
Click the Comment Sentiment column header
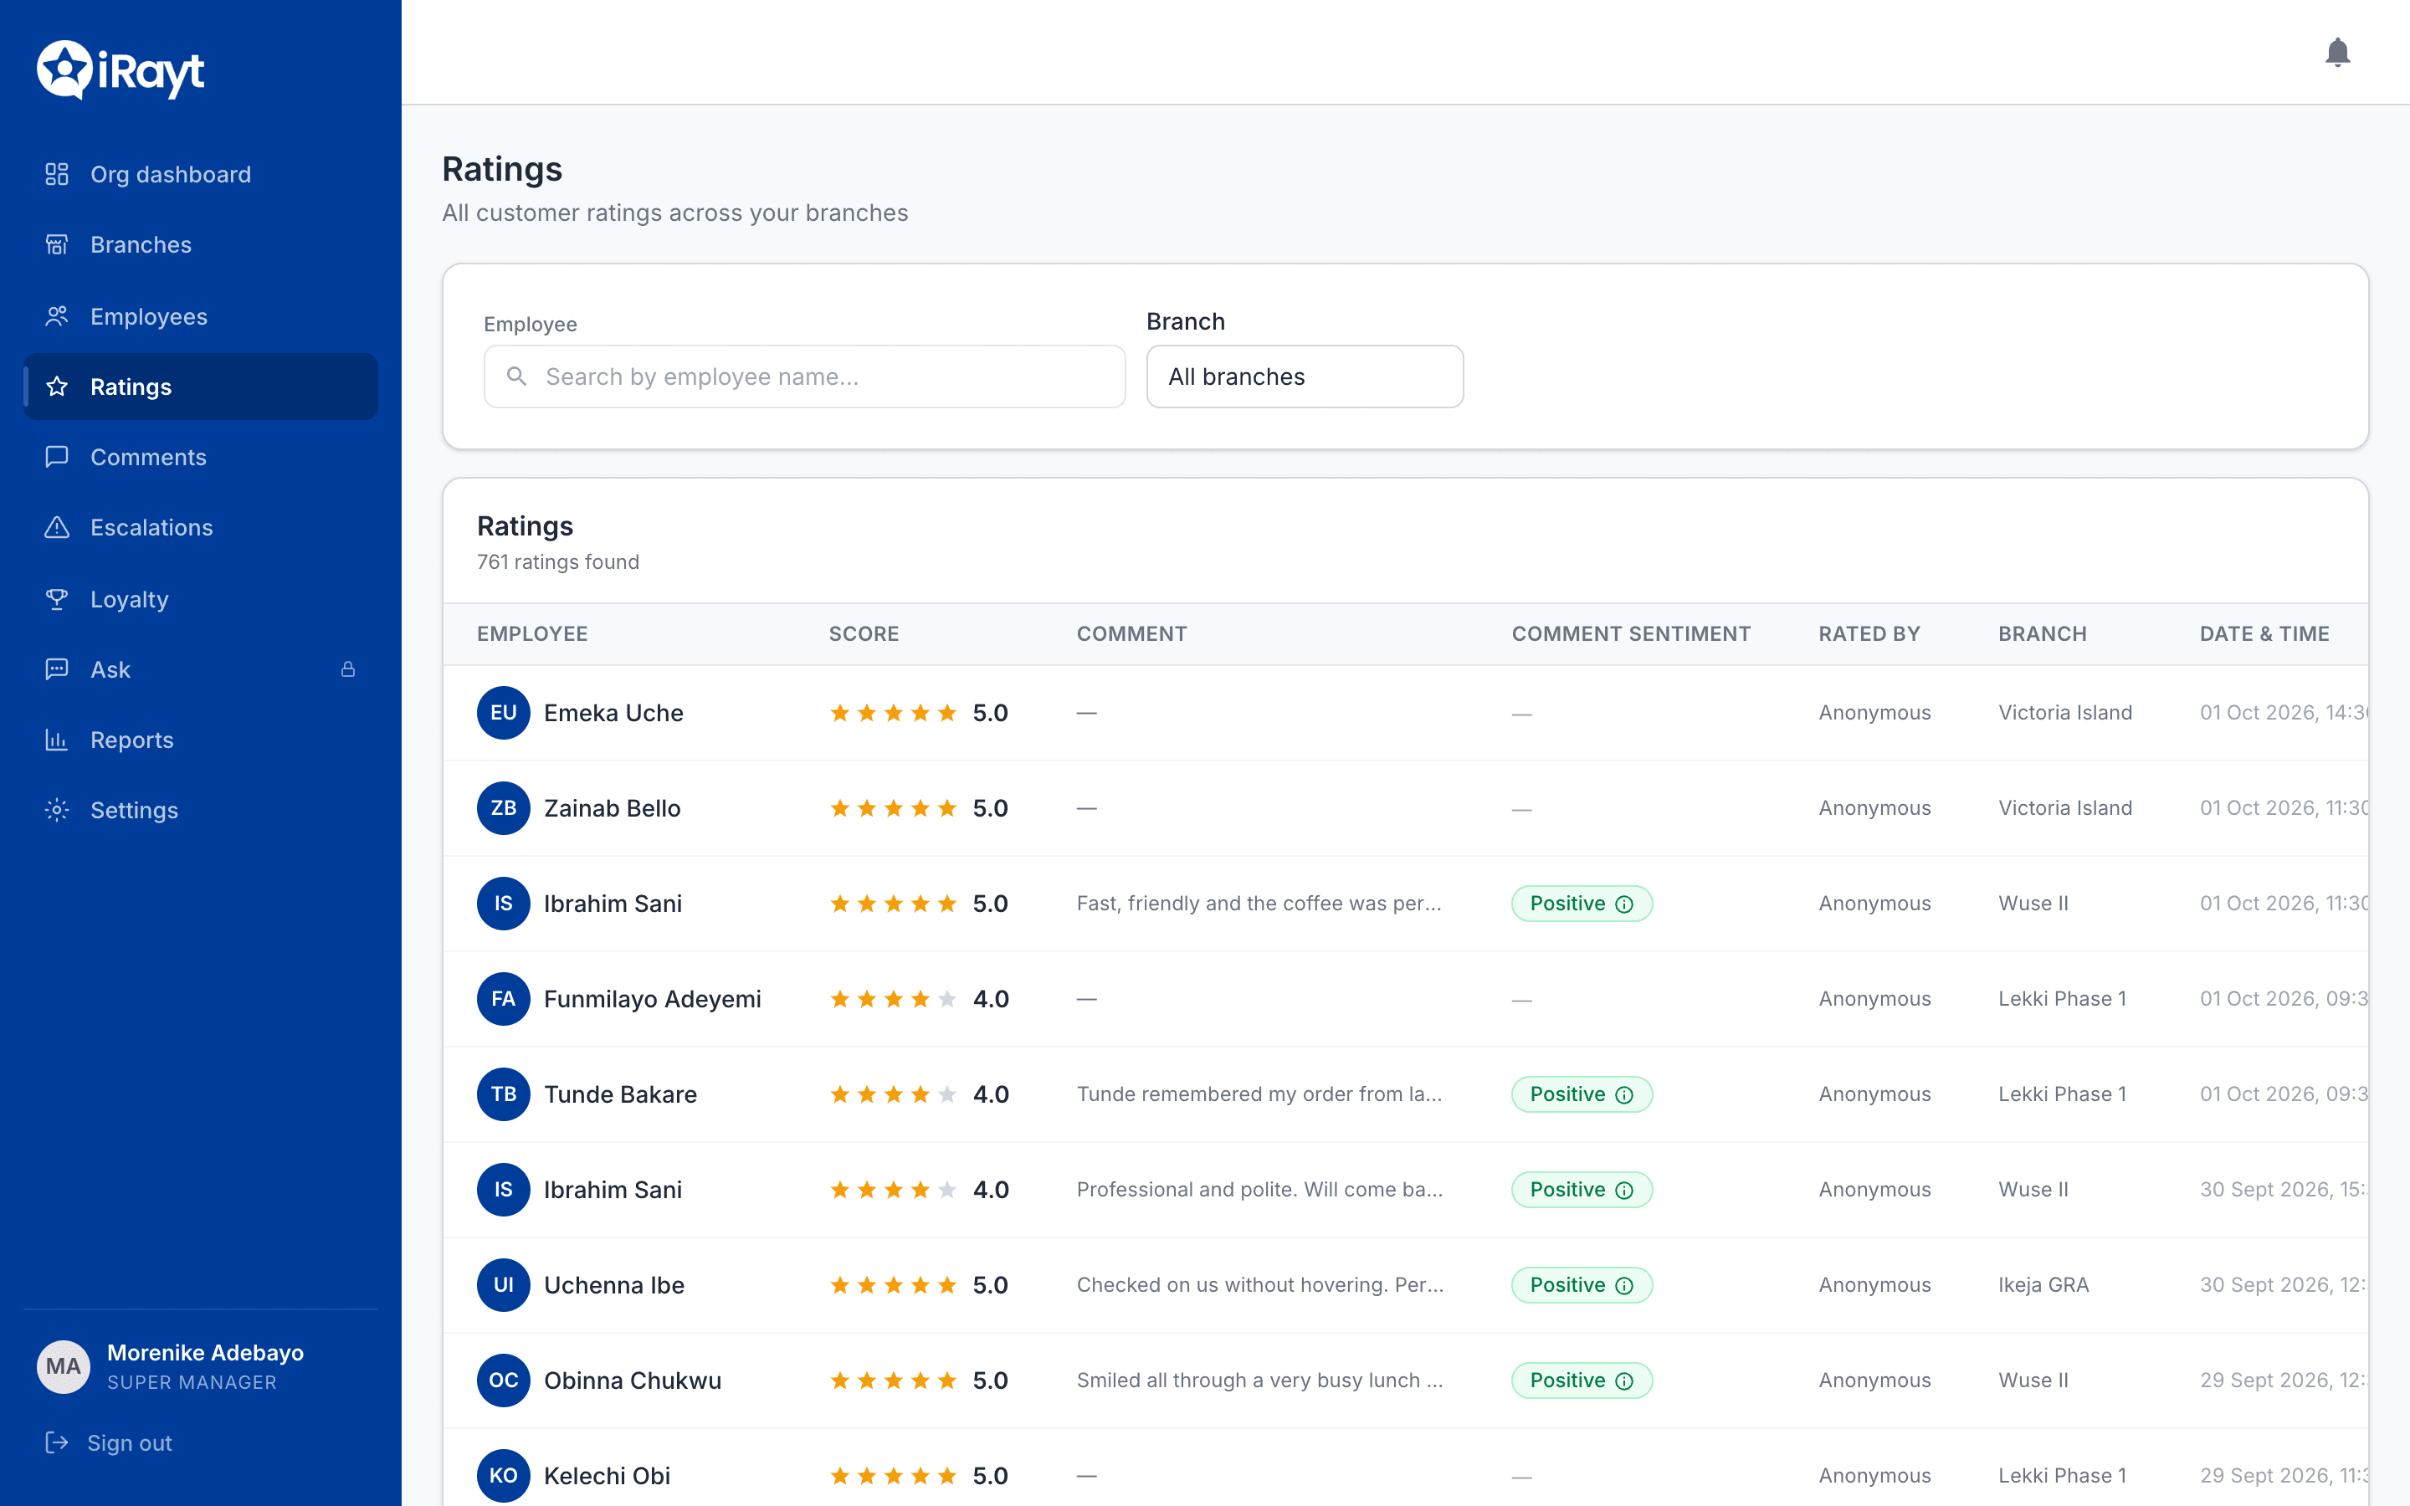tap(1630, 633)
